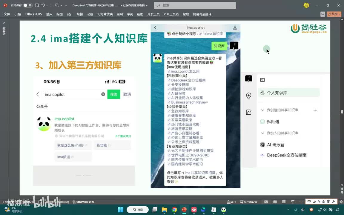Viewport: 344px width, 215px height.
Task: Open the 幻灯片放映 tab
Action: 105,14
